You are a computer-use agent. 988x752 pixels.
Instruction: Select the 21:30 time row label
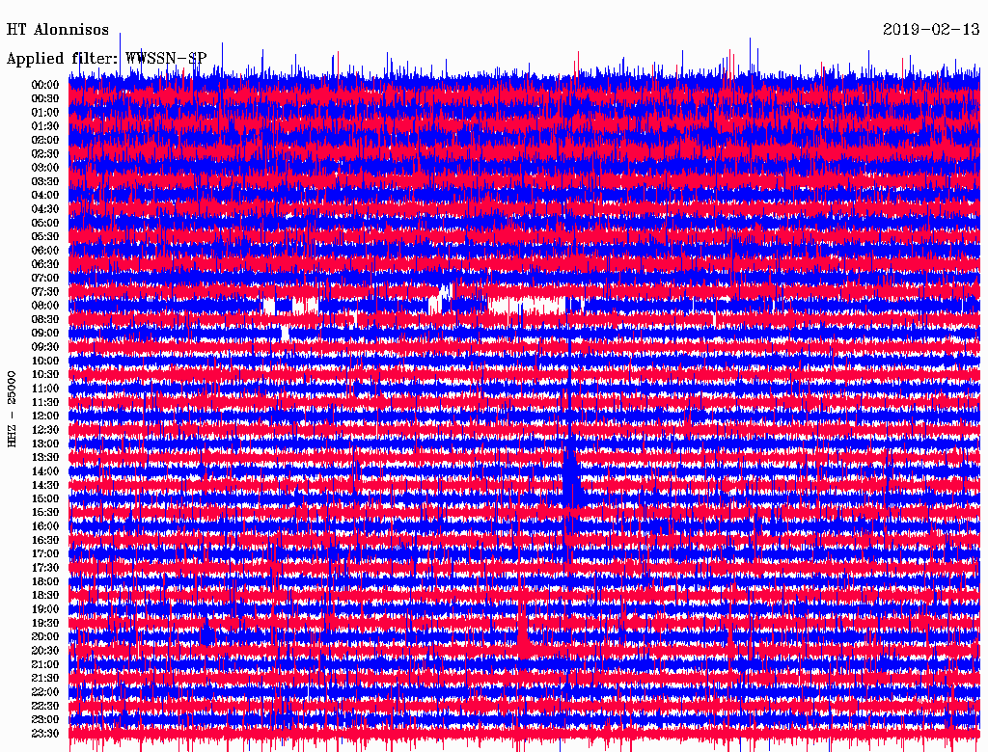[45, 679]
